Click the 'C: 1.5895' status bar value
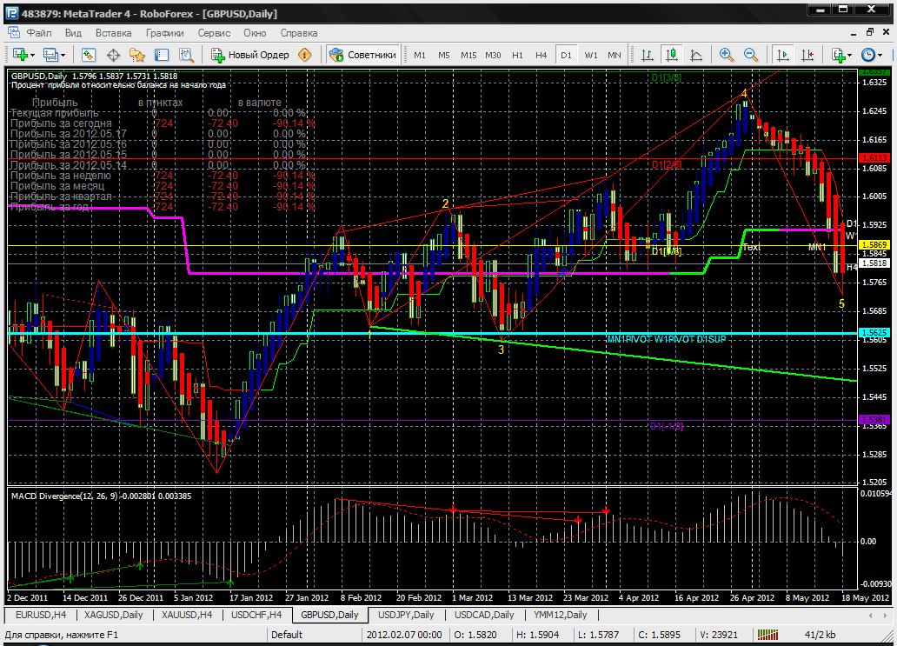 point(659,635)
